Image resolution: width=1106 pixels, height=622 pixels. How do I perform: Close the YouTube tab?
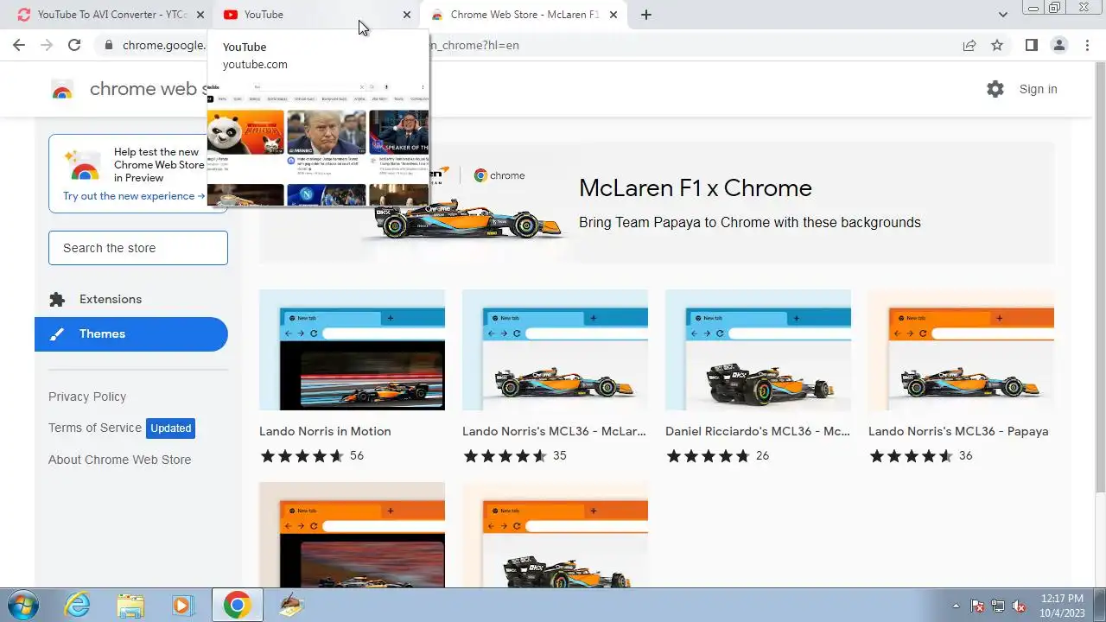point(407,15)
